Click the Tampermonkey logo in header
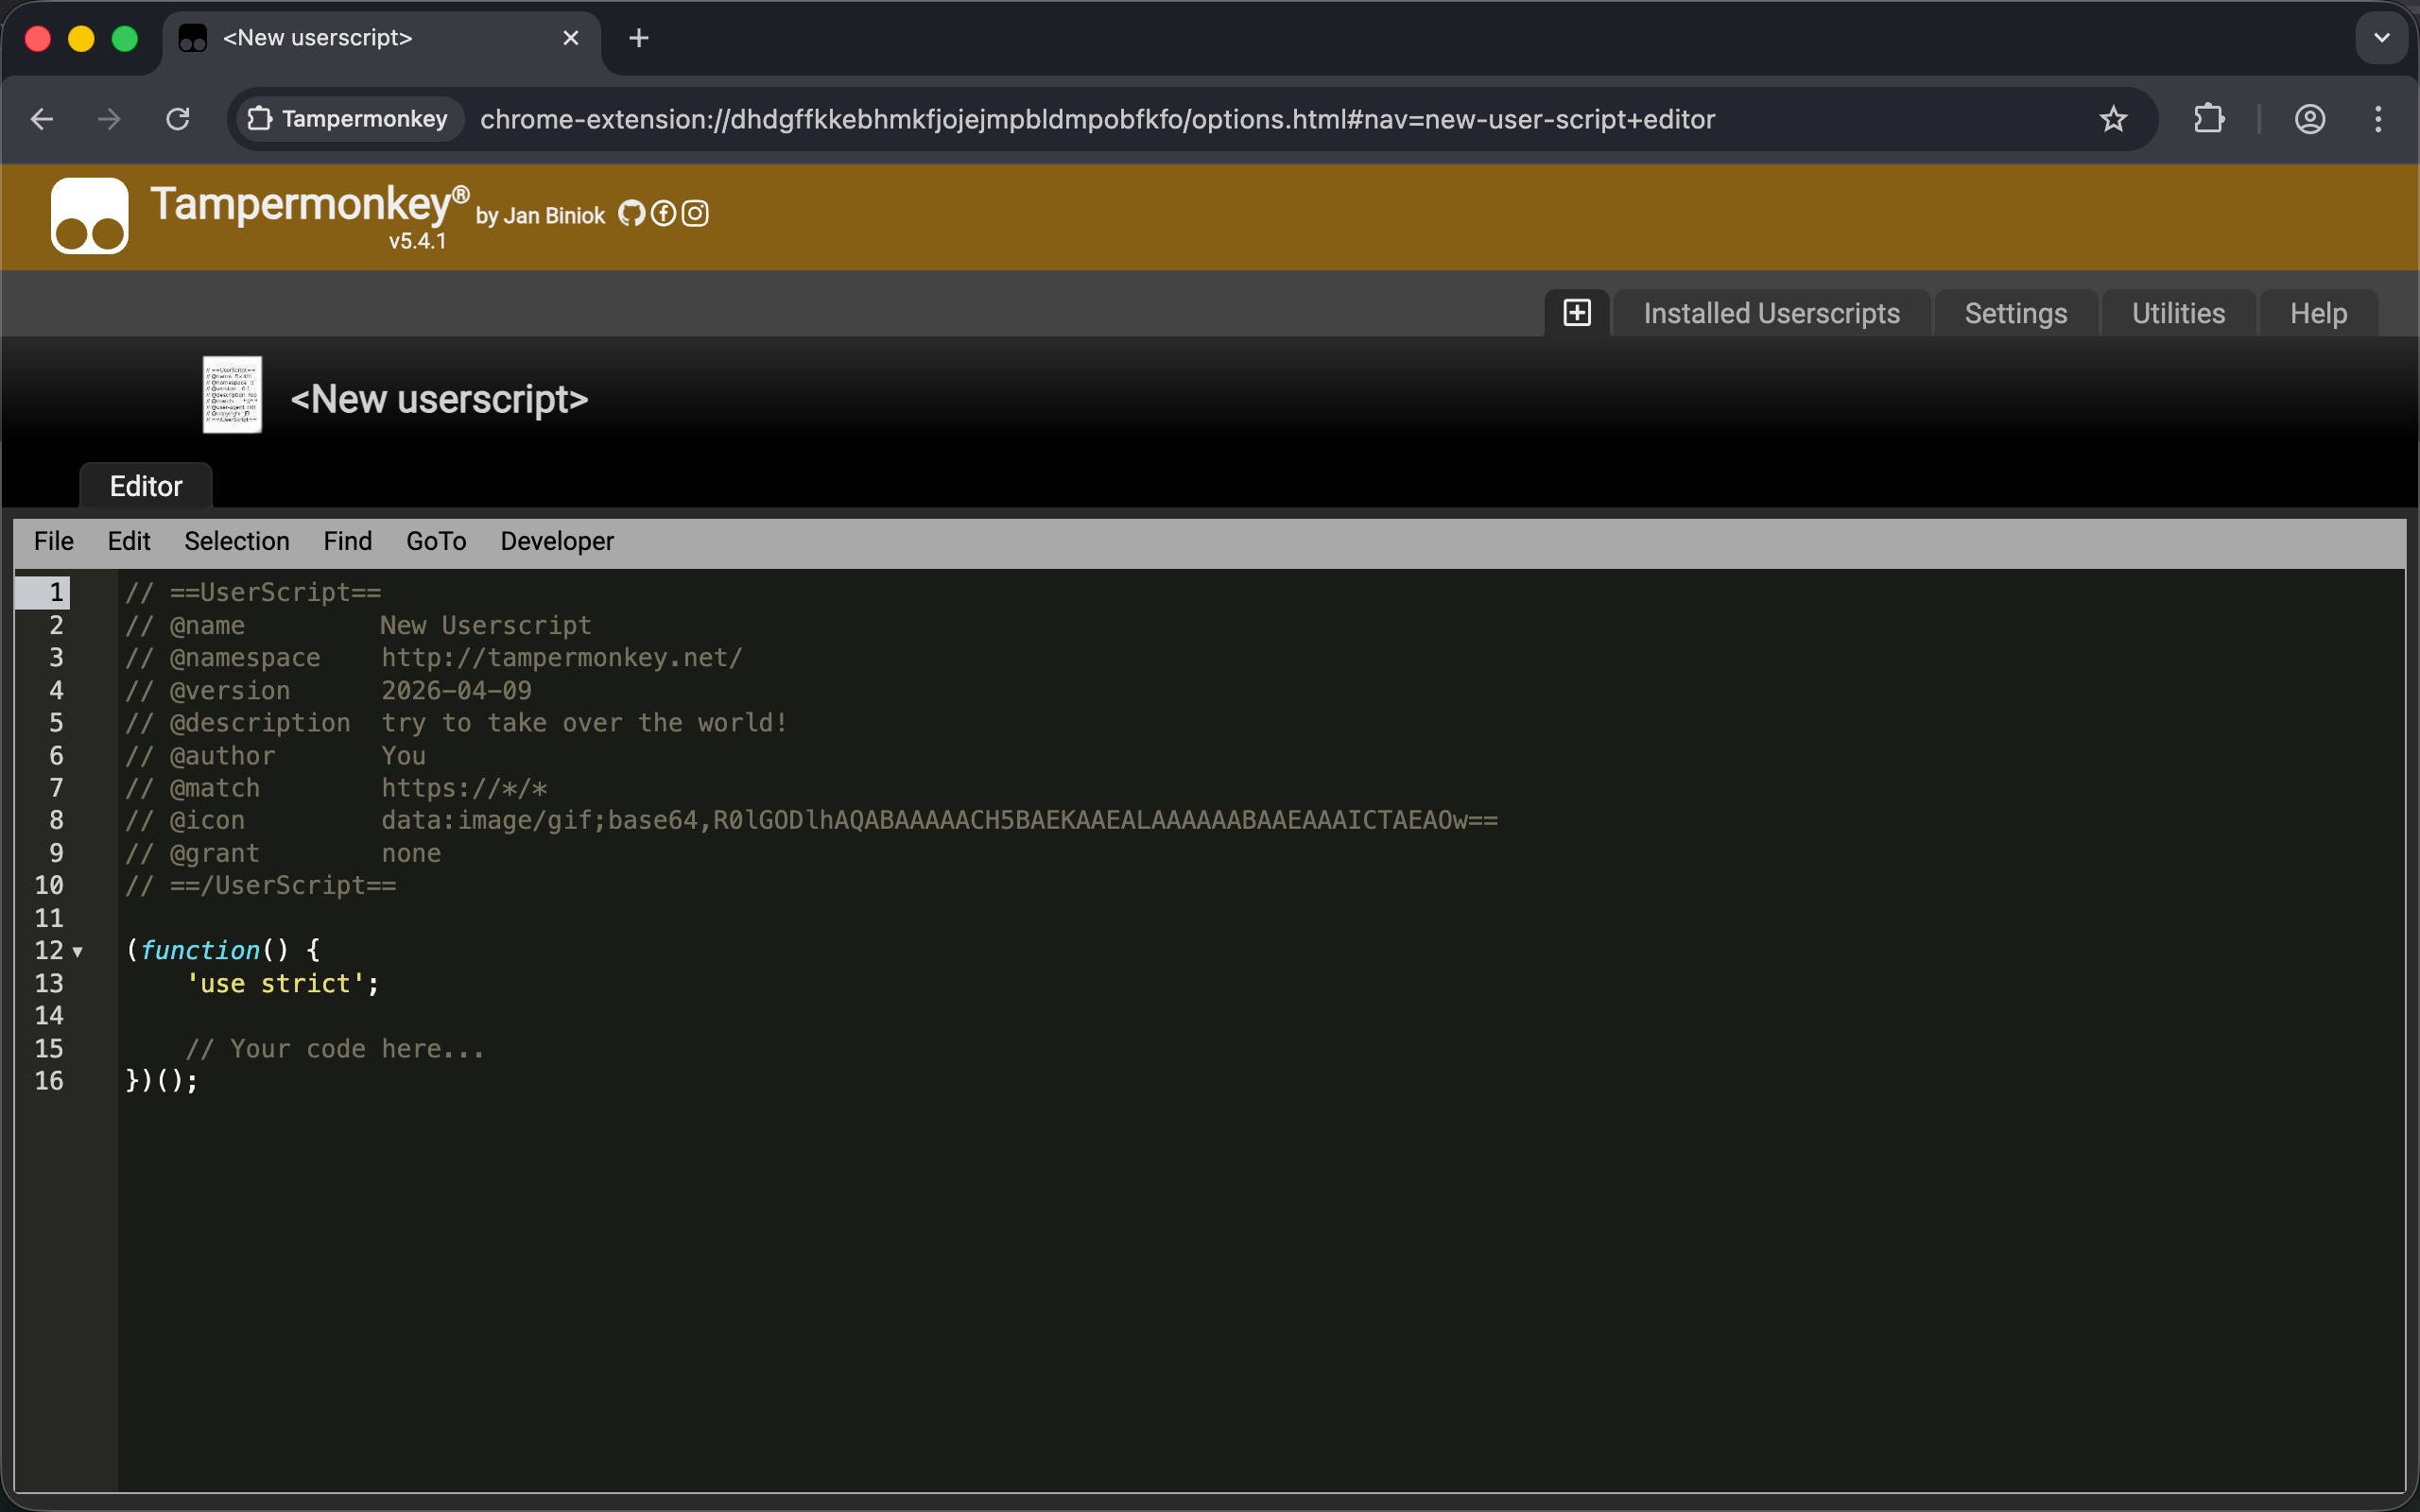Screen dimensions: 2420x1512 click(x=90, y=216)
